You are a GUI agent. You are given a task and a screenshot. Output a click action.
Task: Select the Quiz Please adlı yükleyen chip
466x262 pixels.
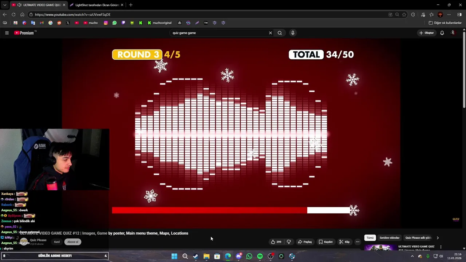pos(418,238)
